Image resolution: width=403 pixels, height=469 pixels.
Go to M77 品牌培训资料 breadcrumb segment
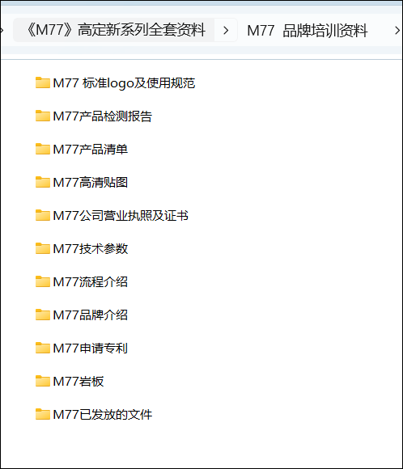pos(308,30)
